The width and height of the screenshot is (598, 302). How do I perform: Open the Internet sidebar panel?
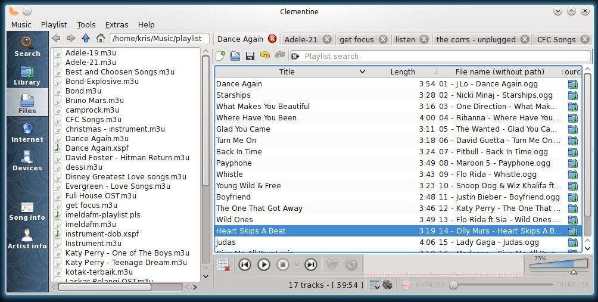coord(27,132)
